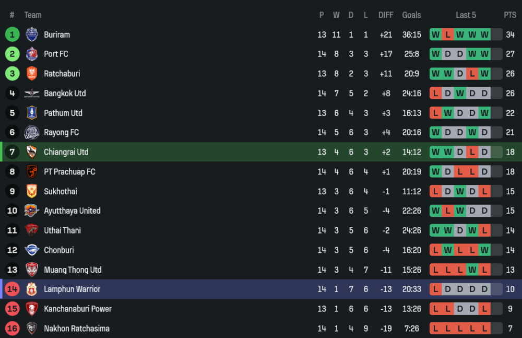Click the Goals column header
The image size is (522, 338).
tap(411, 15)
